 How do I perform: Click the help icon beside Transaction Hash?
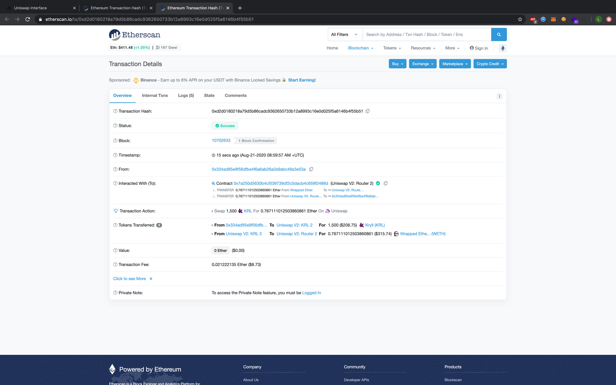click(115, 111)
